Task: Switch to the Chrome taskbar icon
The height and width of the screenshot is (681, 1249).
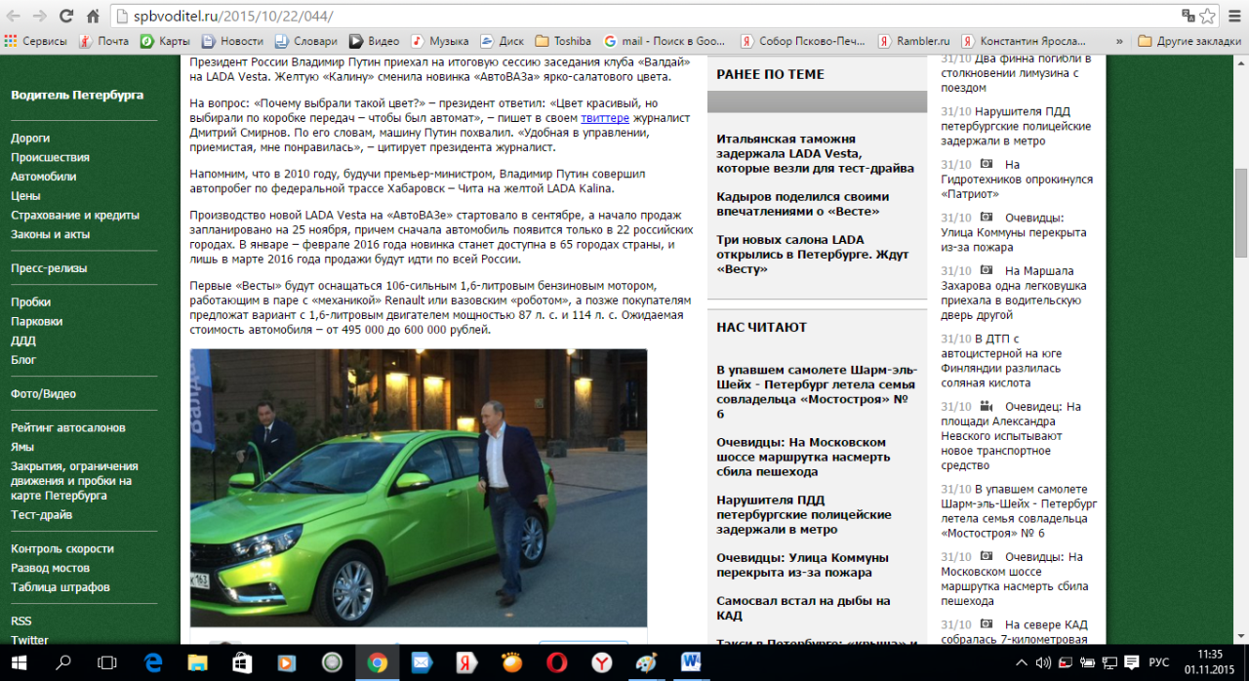Action: [x=378, y=662]
